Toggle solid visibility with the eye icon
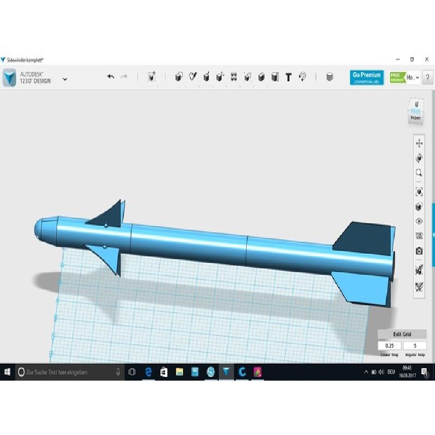This screenshot has height=435, width=435. tap(419, 221)
